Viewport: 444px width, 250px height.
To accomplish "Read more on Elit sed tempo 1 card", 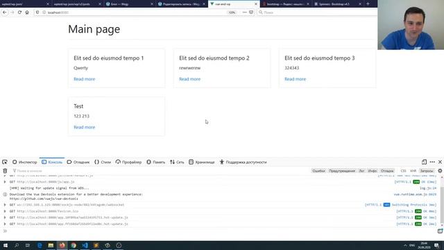I will click(85, 79).
